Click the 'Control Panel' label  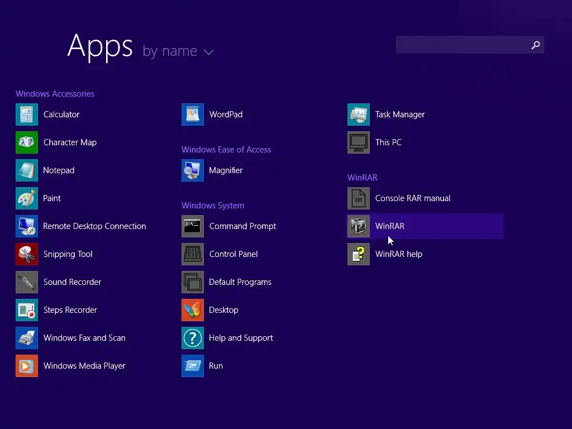pos(233,254)
